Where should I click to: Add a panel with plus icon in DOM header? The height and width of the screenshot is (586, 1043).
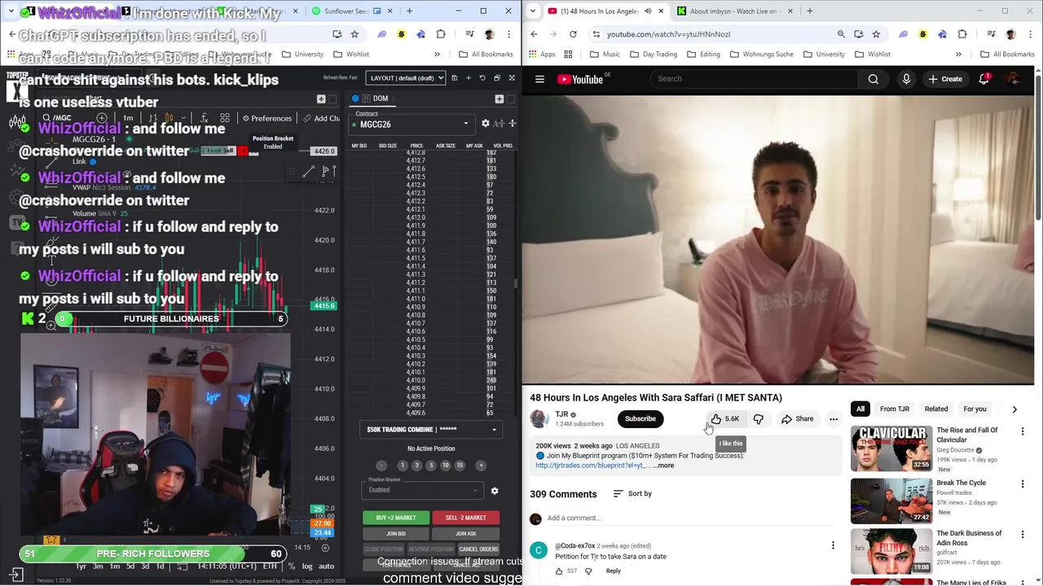tap(499, 98)
